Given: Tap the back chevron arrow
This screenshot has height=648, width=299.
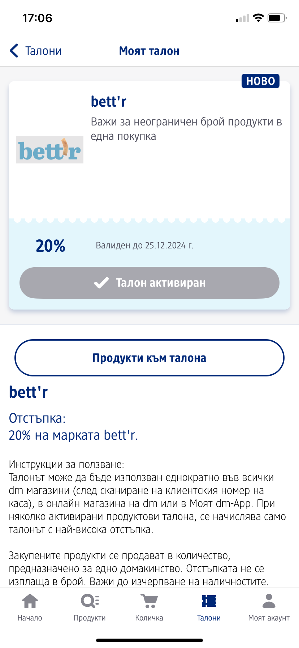Looking at the screenshot, I should (x=14, y=51).
